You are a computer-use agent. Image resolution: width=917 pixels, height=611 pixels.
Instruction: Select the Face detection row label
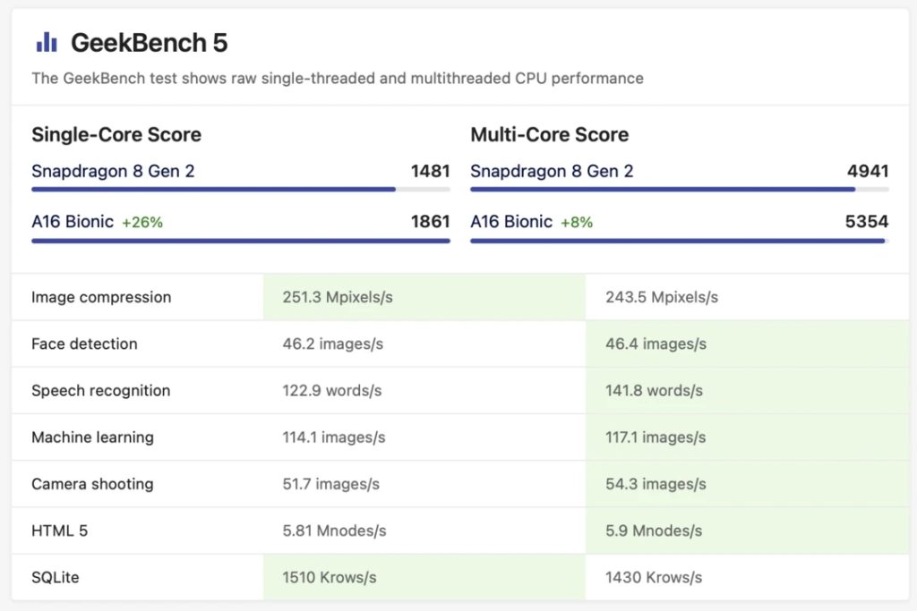tap(84, 344)
